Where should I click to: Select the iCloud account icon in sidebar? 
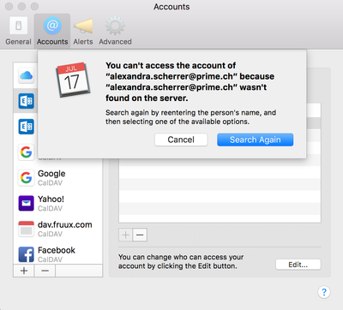click(26, 75)
